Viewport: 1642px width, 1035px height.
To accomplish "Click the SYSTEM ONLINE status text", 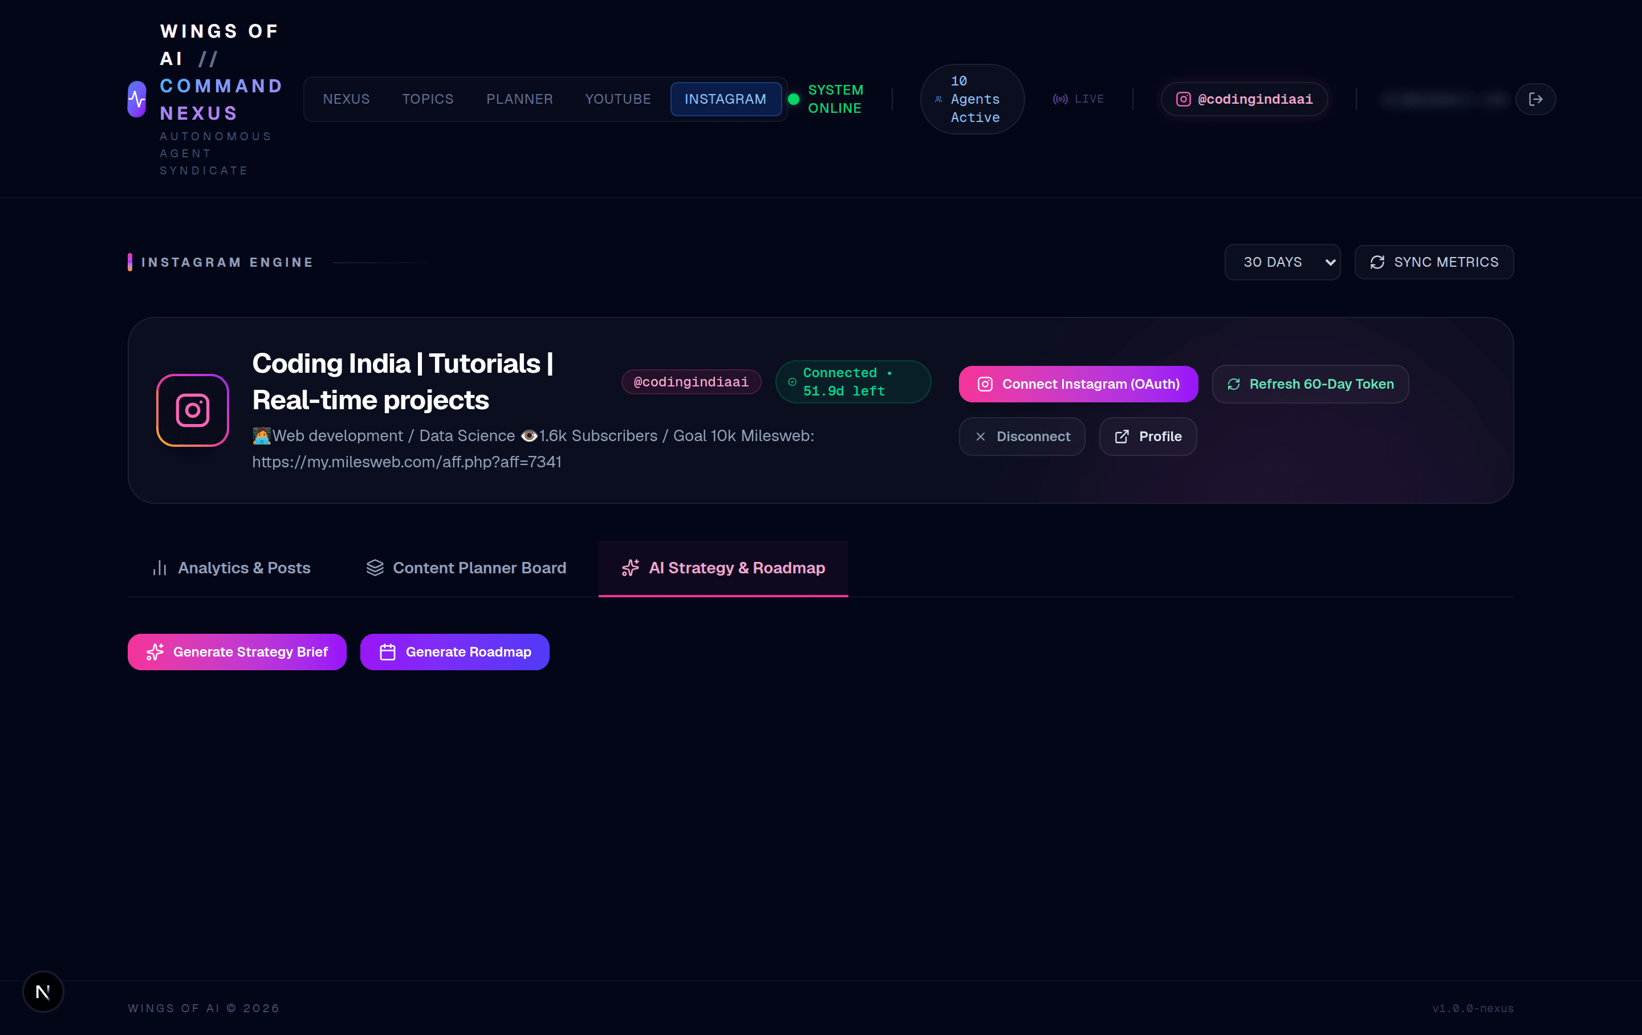I will click(x=835, y=100).
